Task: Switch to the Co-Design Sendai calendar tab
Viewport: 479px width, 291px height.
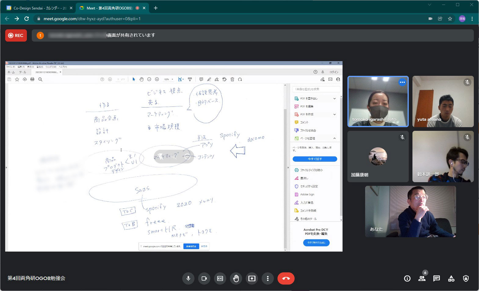Action: tap(40, 8)
